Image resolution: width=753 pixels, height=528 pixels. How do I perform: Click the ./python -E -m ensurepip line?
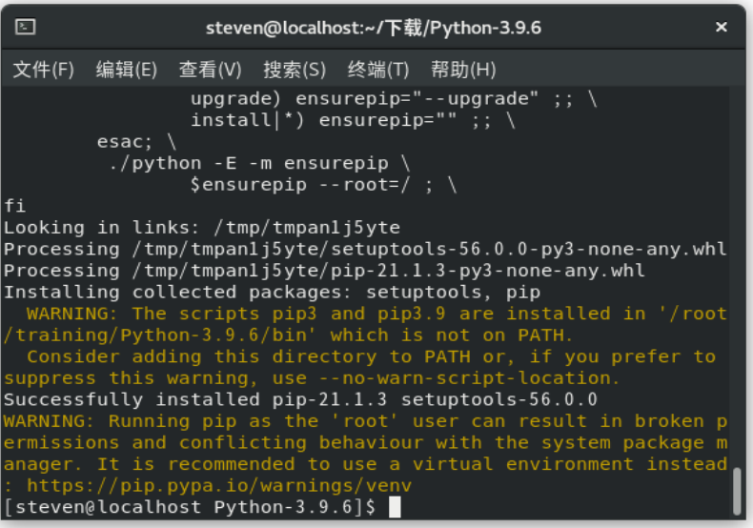coord(259,163)
